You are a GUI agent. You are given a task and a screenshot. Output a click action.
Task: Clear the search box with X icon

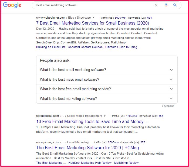pos(156,5)
